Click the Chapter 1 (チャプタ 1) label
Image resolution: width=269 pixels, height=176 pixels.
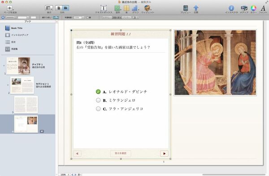(37, 64)
